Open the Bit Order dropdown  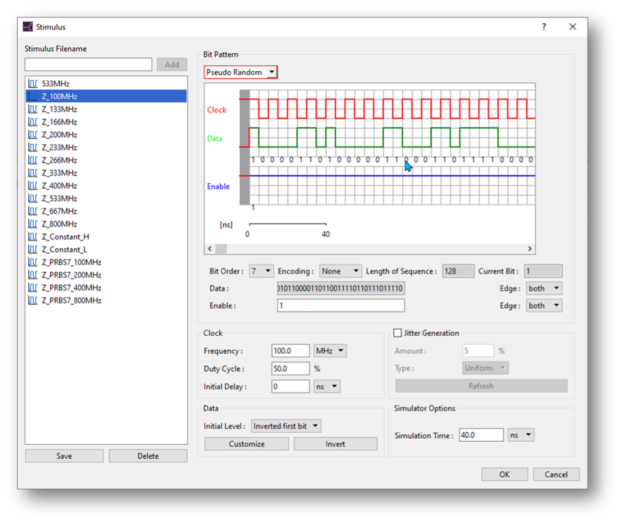coord(261,271)
